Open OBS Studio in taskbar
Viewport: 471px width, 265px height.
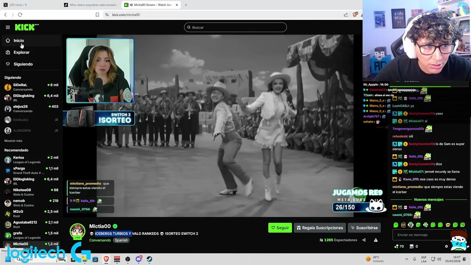click(128, 259)
